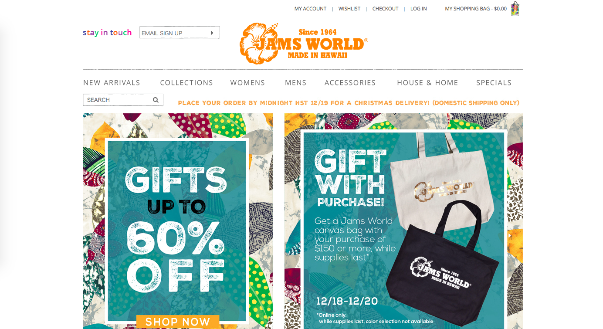Open the Gift With Purchase banner
Screen dimensions: 603x329
[403, 221]
